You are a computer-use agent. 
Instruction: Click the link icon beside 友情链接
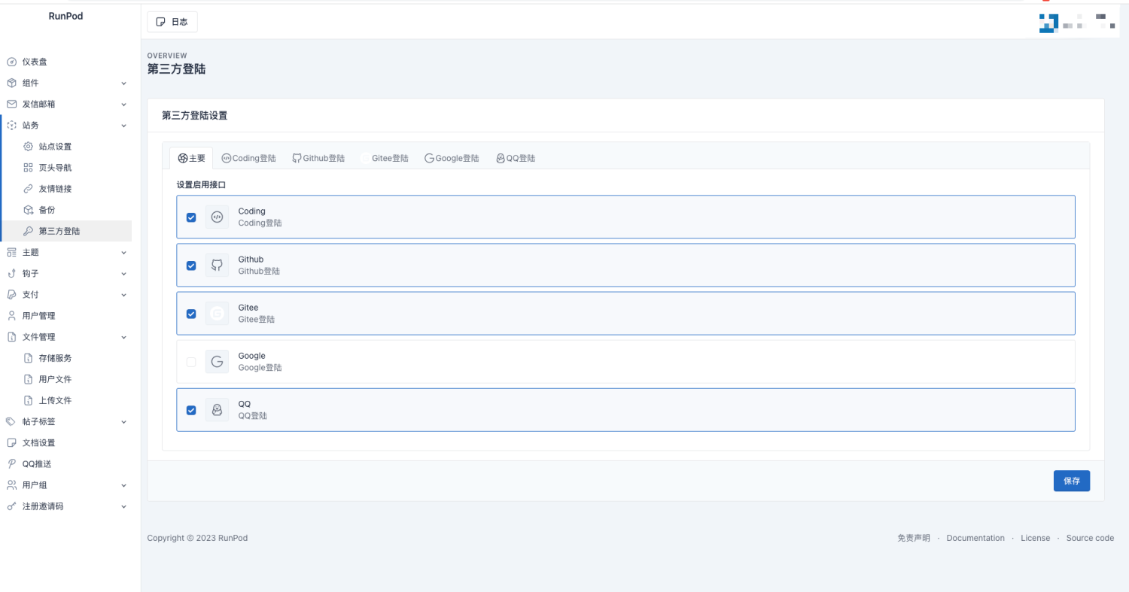tap(29, 189)
